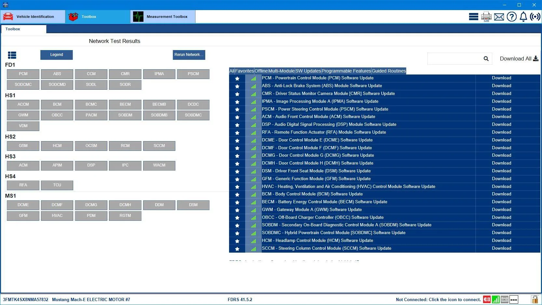Click signal bars icon for GWM update row

point(253,210)
